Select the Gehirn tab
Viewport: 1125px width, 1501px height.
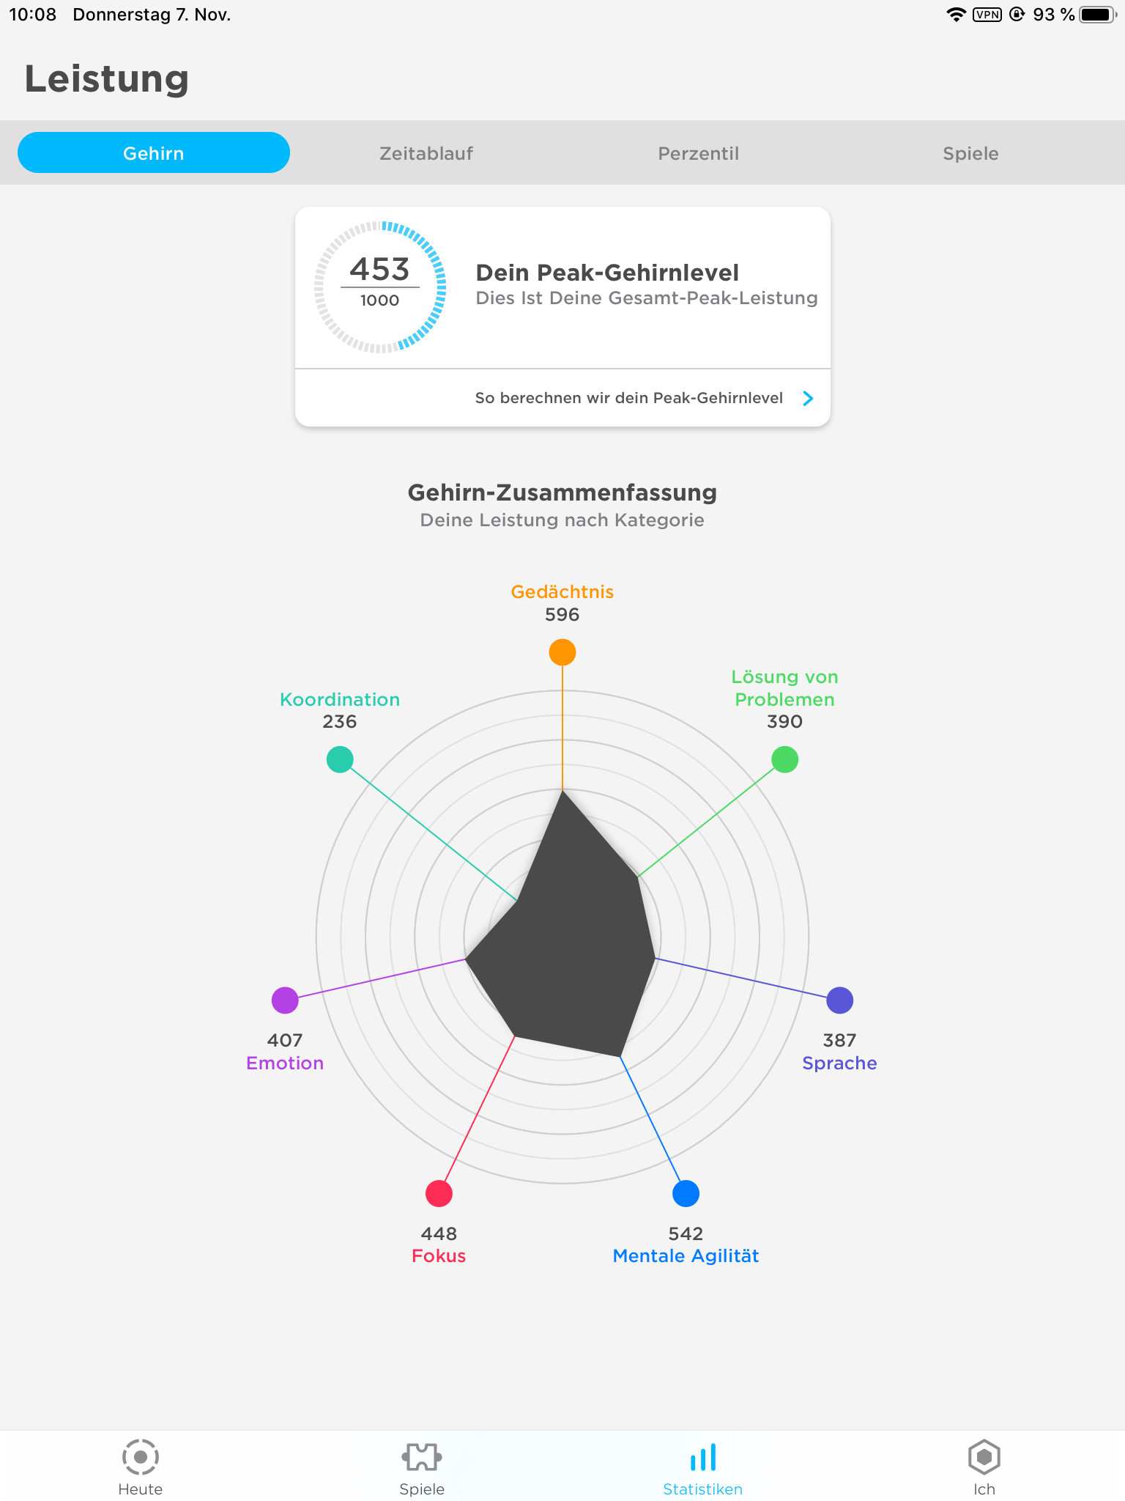(154, 153)
